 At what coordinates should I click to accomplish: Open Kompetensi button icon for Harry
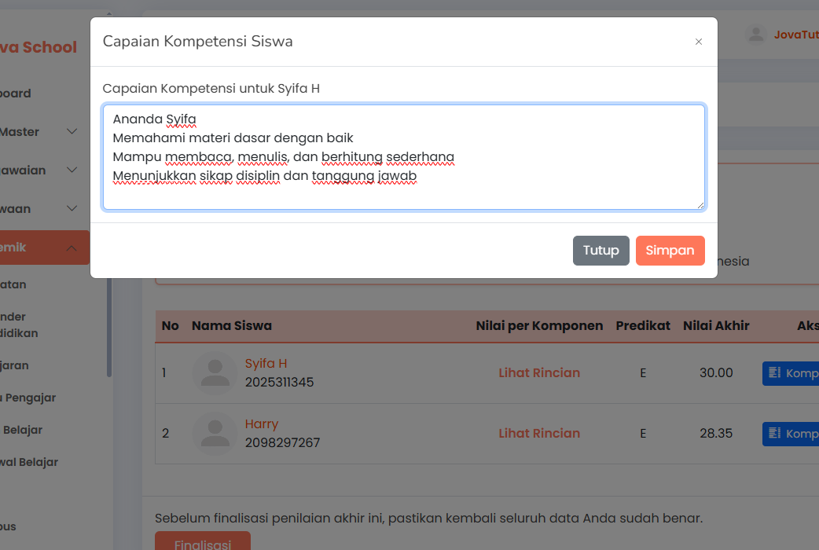pyautogui.click(x=774, y=433)
